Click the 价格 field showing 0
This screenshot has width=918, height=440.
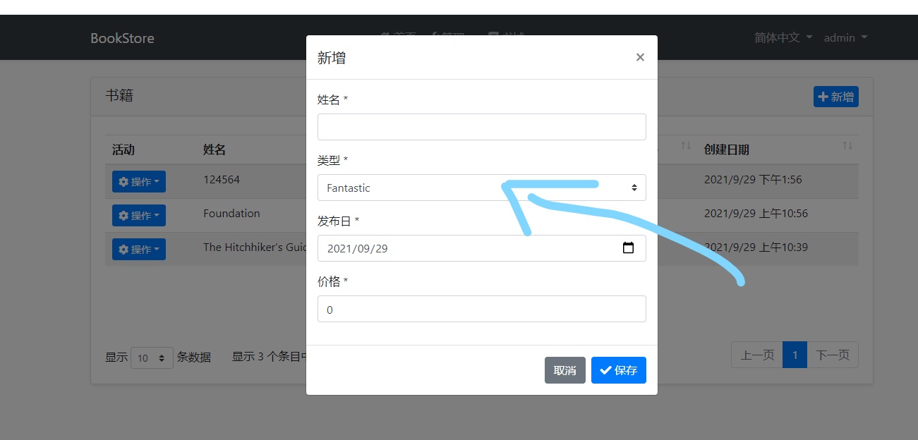point(482,309)
